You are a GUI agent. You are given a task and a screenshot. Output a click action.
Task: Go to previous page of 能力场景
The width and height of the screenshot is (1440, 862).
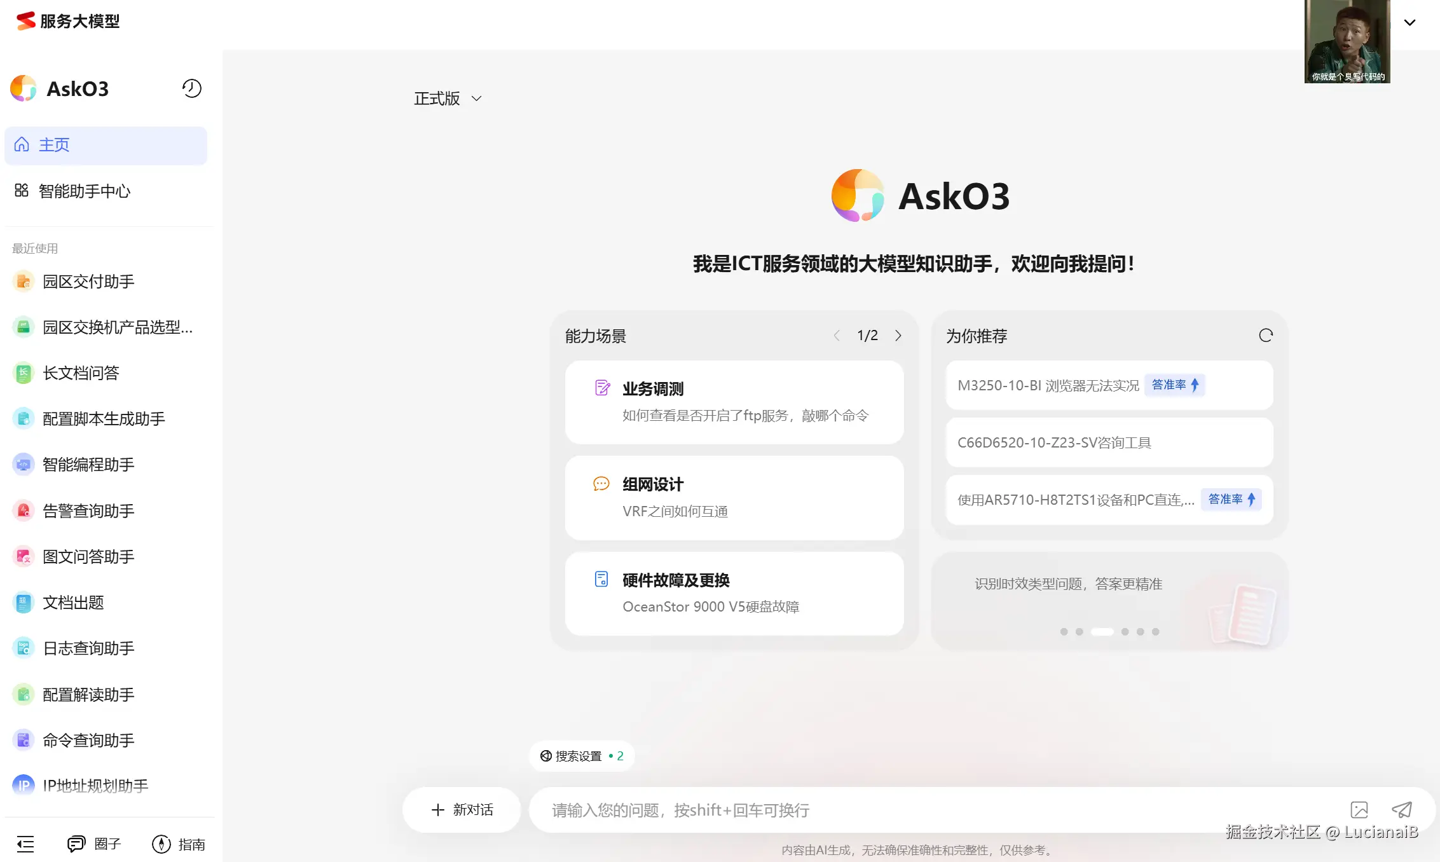point(837,336)
